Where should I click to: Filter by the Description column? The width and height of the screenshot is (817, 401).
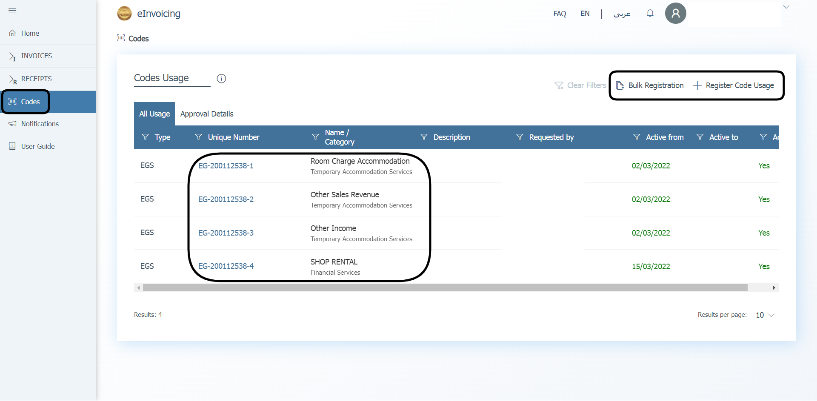[424, 137]
